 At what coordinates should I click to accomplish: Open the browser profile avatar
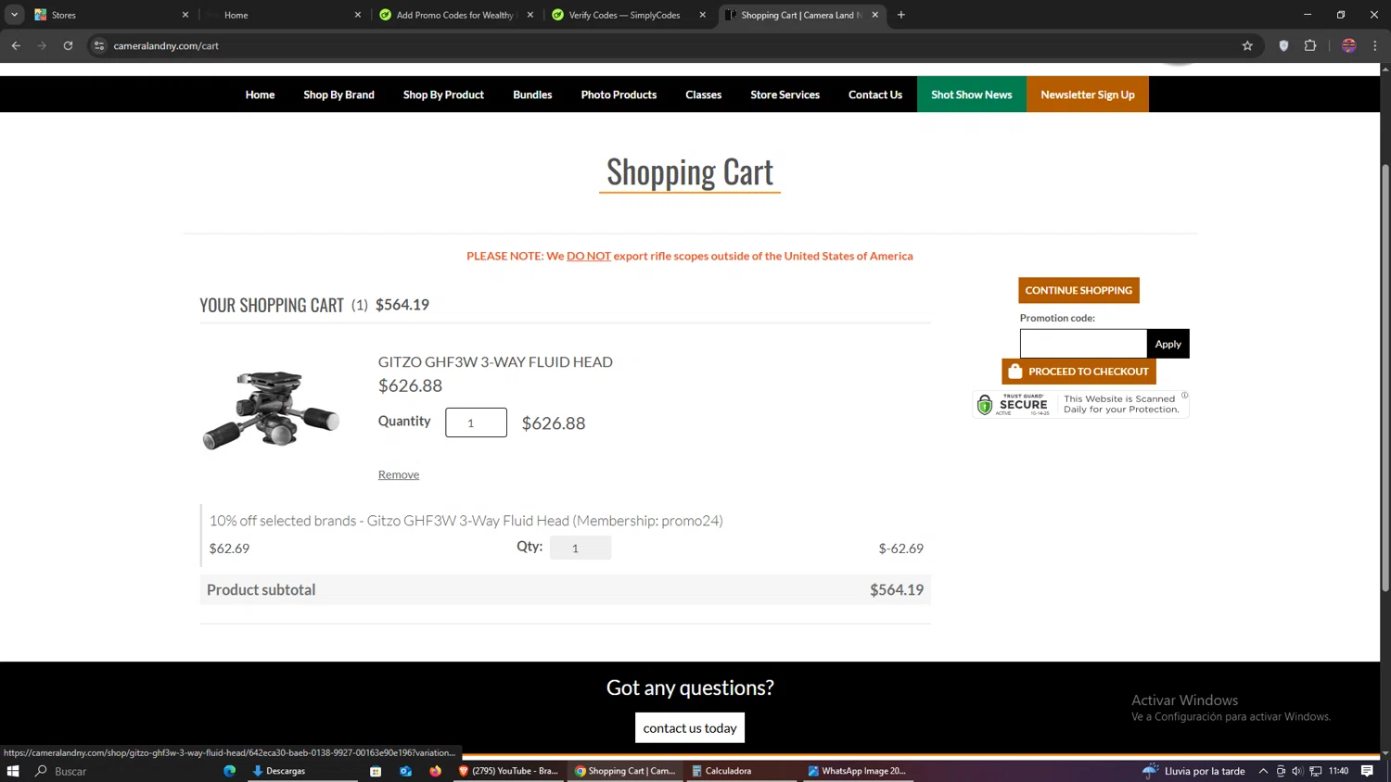[x=1349, y=45]
